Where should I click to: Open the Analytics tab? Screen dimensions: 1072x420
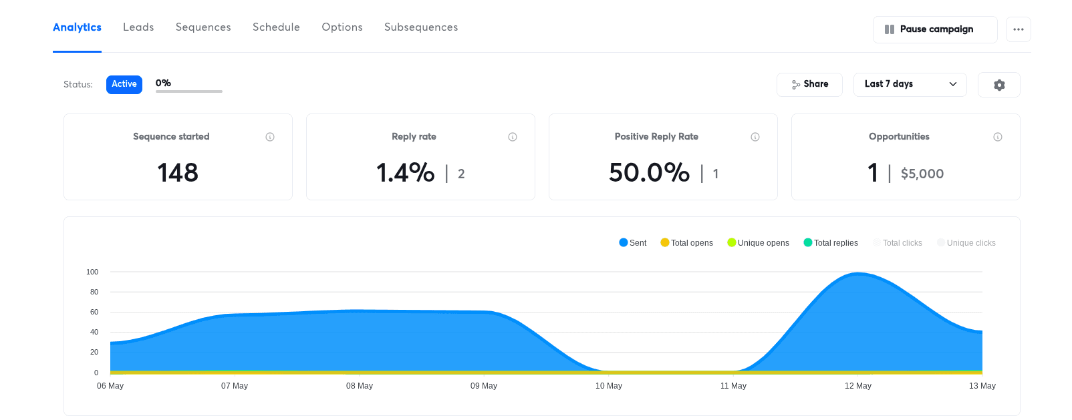[77, 27]
